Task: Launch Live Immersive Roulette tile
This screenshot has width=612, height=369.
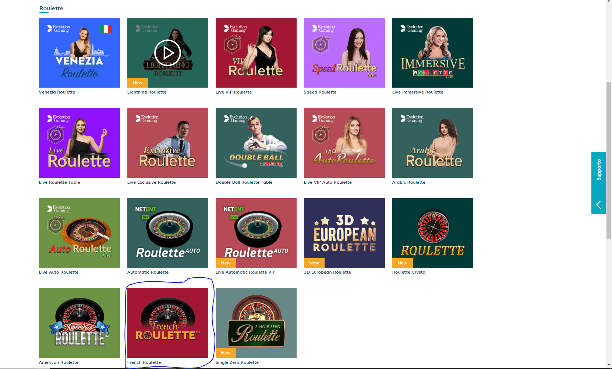Action: coord(433,53)
